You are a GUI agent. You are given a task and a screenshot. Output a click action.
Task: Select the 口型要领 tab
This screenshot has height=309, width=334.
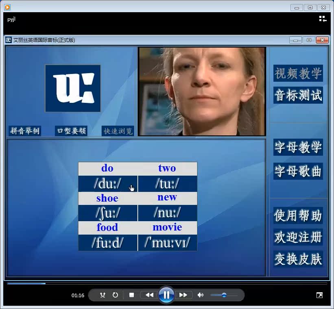[x=71, y=131]
